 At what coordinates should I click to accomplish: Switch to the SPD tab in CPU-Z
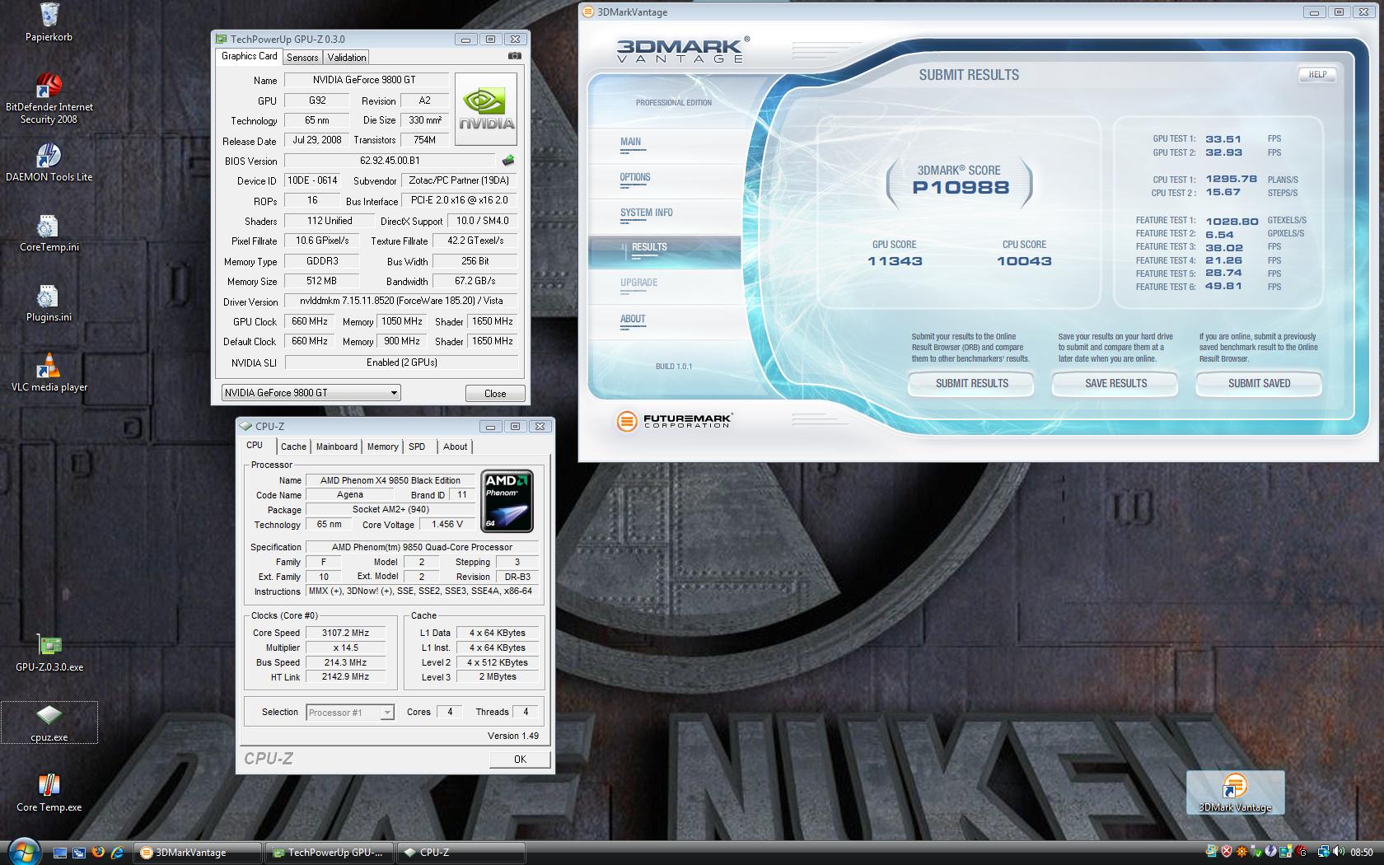[x=417, y=447]
